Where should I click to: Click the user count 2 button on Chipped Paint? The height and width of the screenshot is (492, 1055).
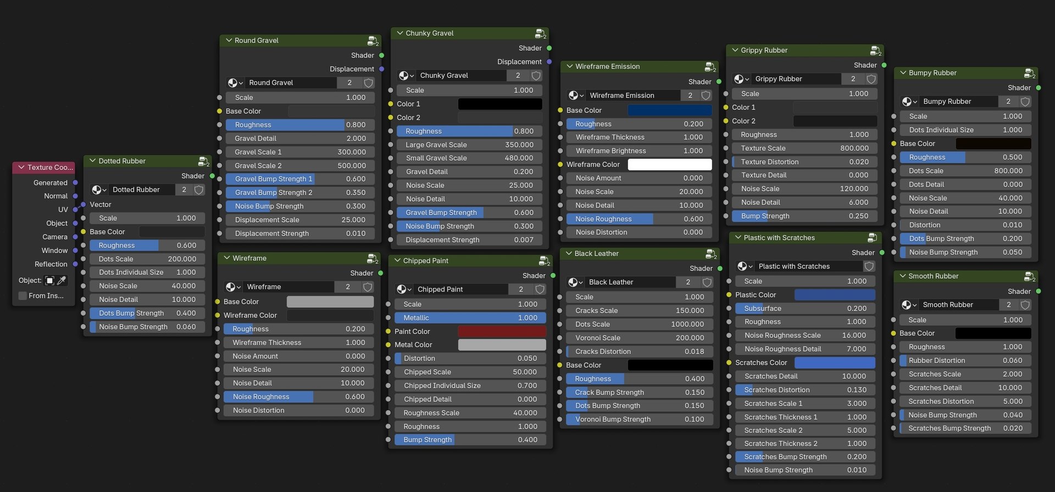pyautogui.click(x=520, y=289)
